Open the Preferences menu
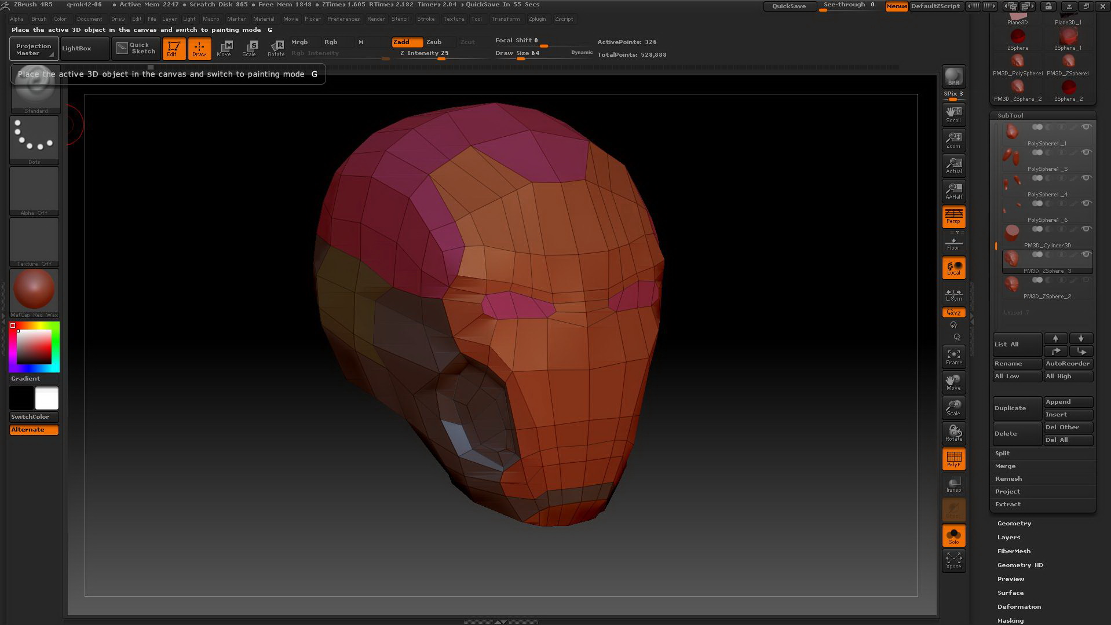Screen dimensions: 1111x625 pos(343,19)
